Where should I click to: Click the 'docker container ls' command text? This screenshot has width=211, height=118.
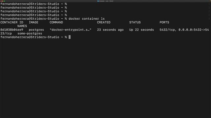point(86,19)
